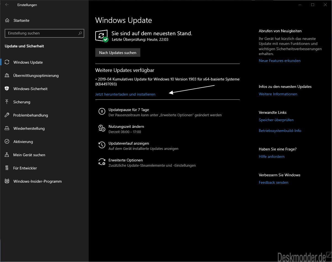The height and width of the screenshot is (262, 332).
Task: Click Hilfe anfordern link
Action: 272,156
